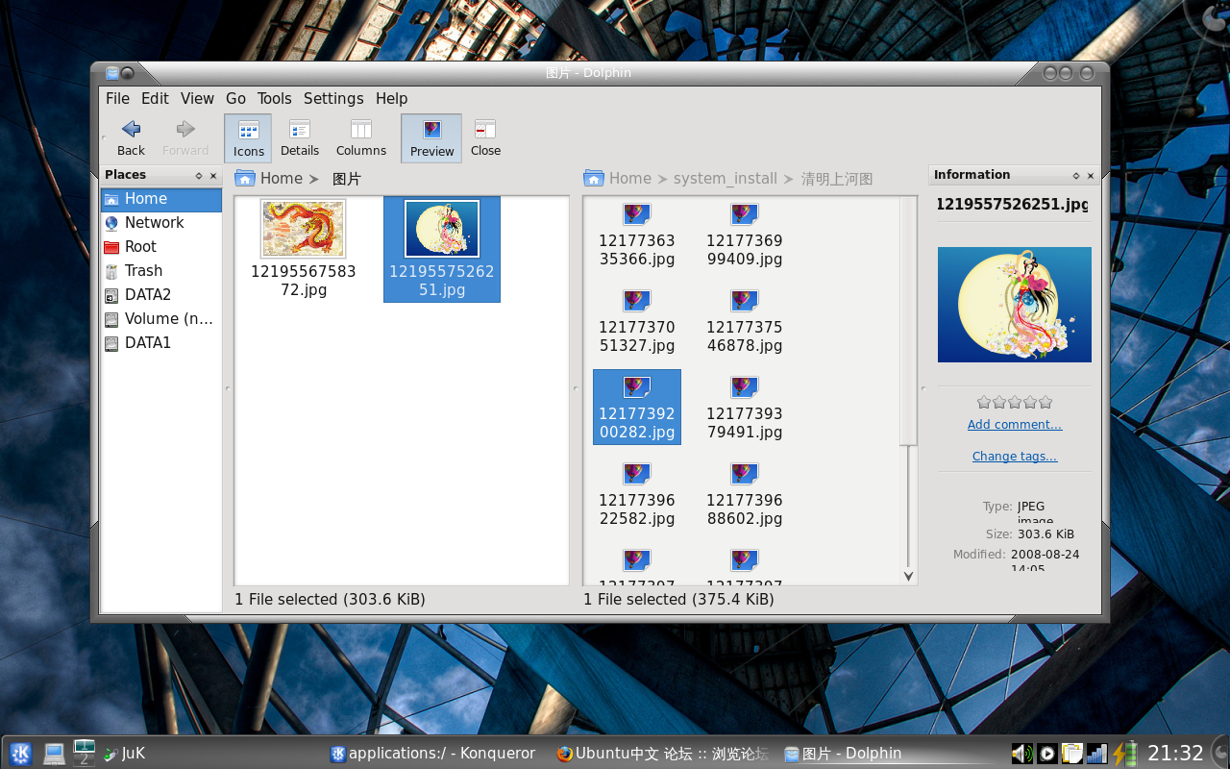Open Volume drive in Places
The width and height of the screenshot is (1230, 769).
pos(161,319)
